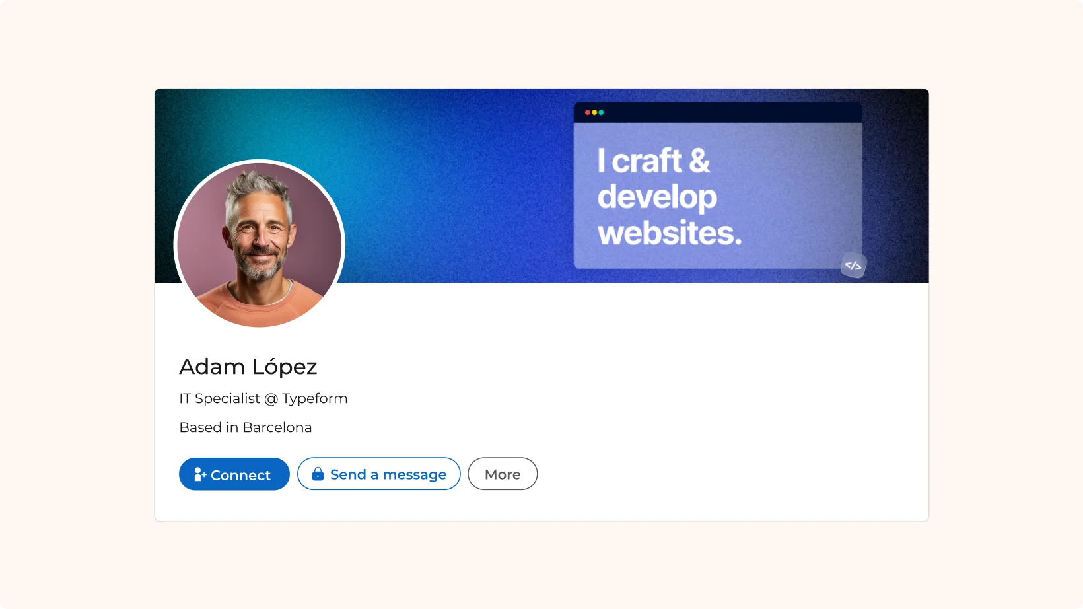Open the More options menu
This screenshot has height=609, width=1083.
click(x=503, y=474)
